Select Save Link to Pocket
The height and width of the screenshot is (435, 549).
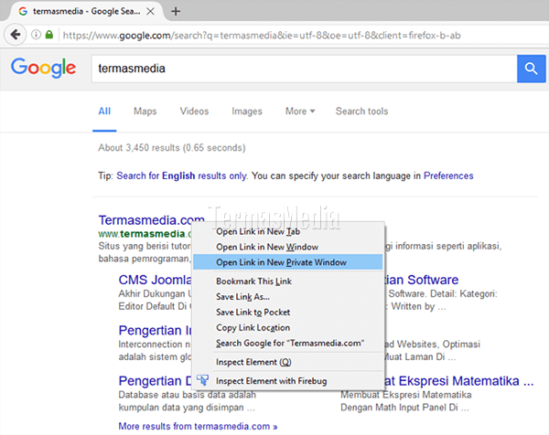coord(288,312)
